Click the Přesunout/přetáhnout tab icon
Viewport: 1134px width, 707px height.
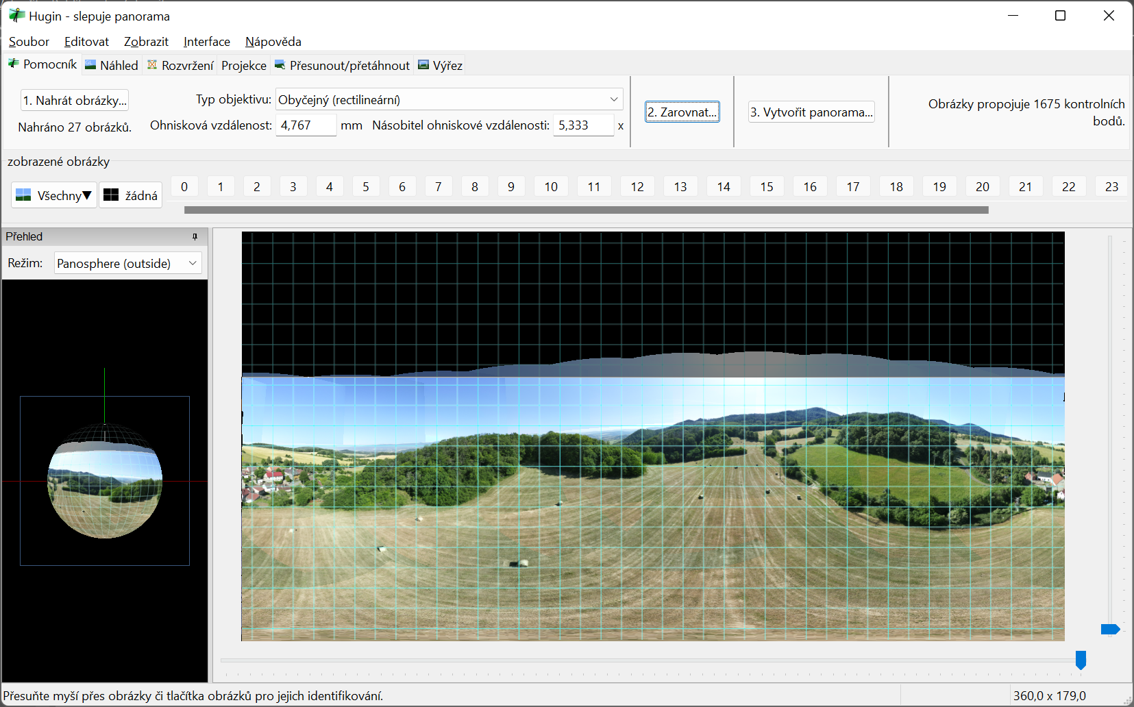coord(280,65)
